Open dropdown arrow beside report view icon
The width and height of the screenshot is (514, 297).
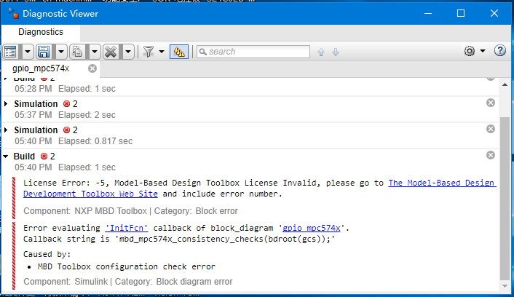(28, 52)
